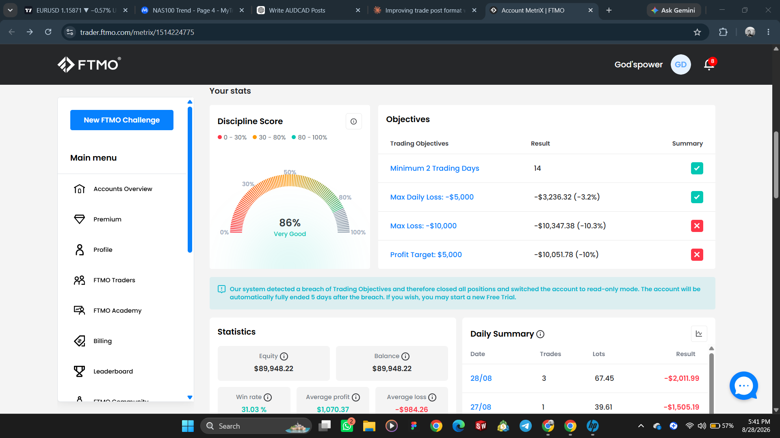This screenshot has height=438, width=780.
Task: View site information icon in address bar
Action: pos(70,32)
